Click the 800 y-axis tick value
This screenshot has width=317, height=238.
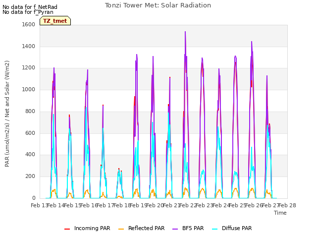30,111
